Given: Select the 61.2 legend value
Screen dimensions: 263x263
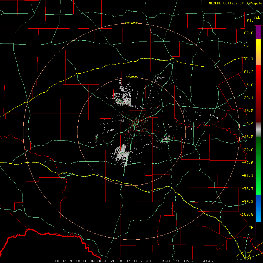Looking at the screenshot, I should point(249,72).
